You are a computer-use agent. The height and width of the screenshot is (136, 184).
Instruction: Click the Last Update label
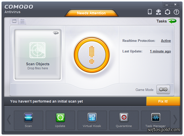132,51
